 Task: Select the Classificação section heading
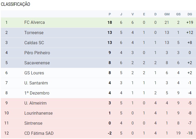(15, 4)
